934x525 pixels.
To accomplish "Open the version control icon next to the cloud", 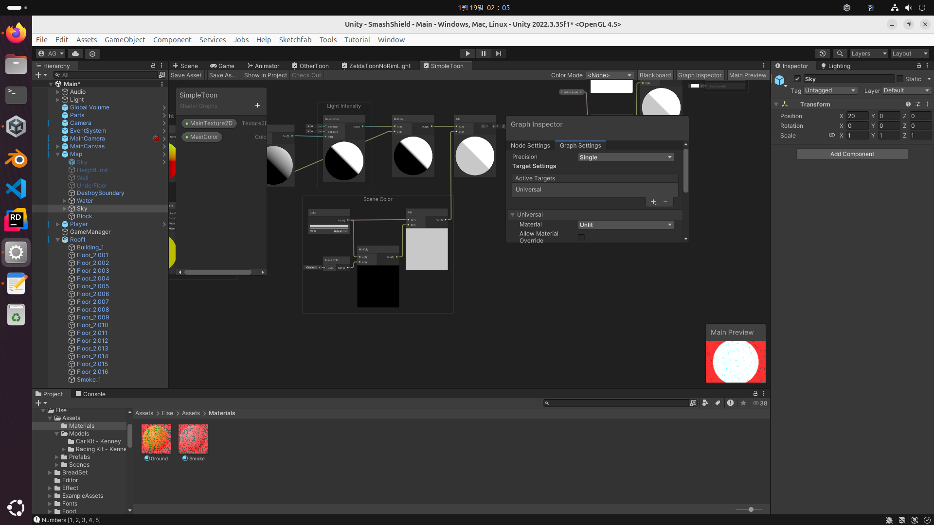I will (92, 53).
